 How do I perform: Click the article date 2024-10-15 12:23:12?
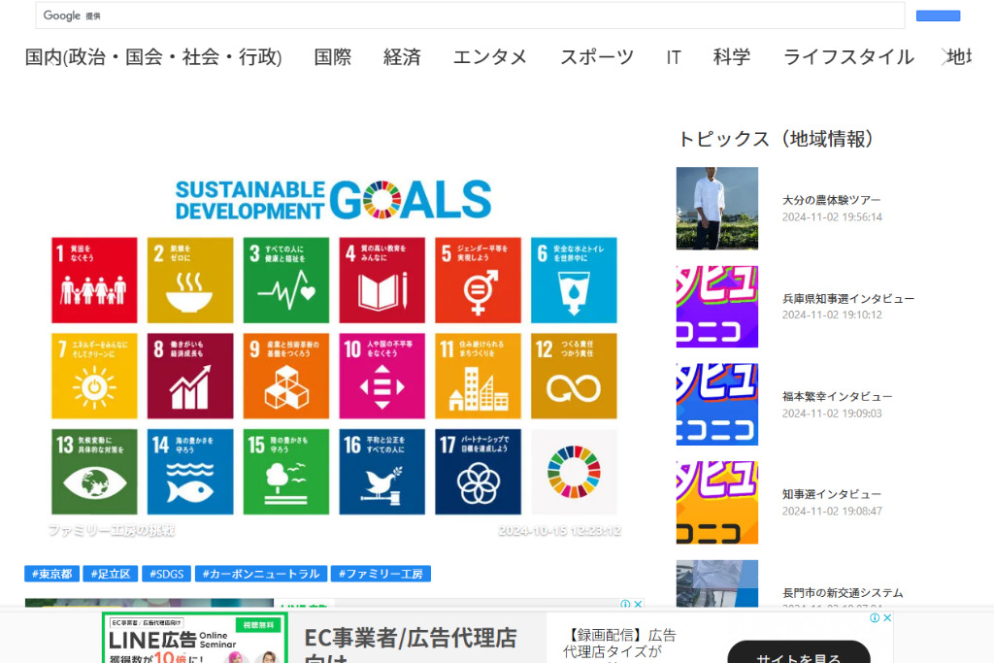pyautogui.click(x=559, y=531)
